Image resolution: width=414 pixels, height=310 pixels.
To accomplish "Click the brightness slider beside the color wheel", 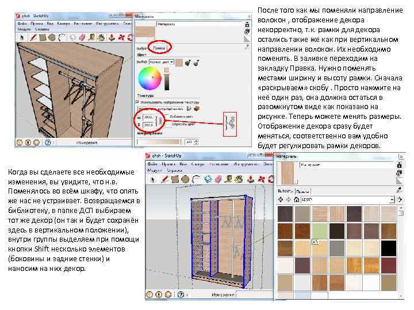I will click(167, 79).
